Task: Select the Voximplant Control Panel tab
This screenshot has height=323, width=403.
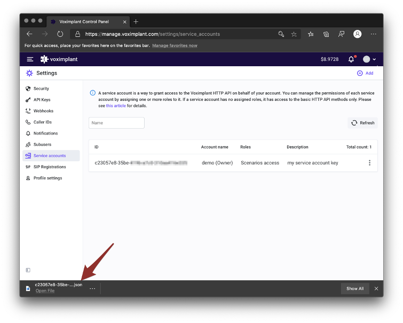Action: click(88, 22)
